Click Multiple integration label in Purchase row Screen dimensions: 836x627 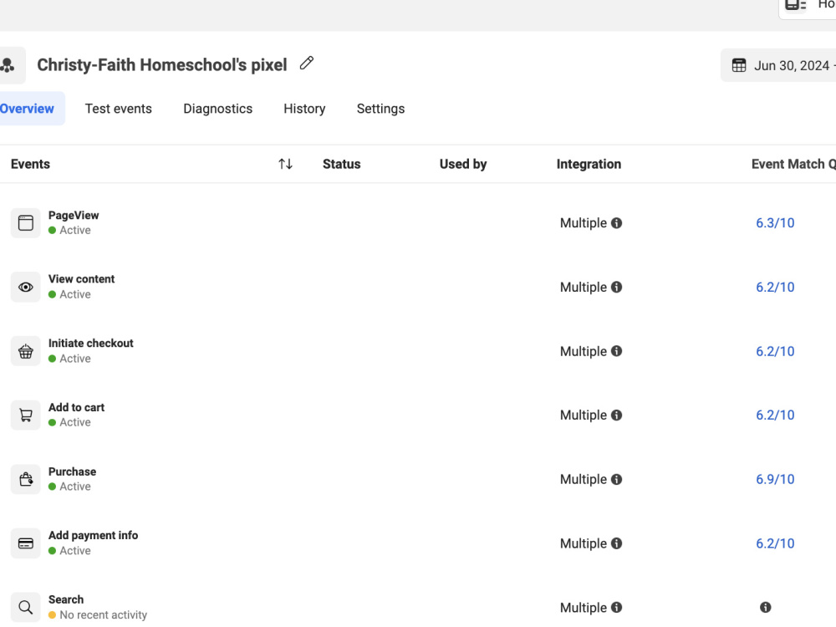(584, 479)
